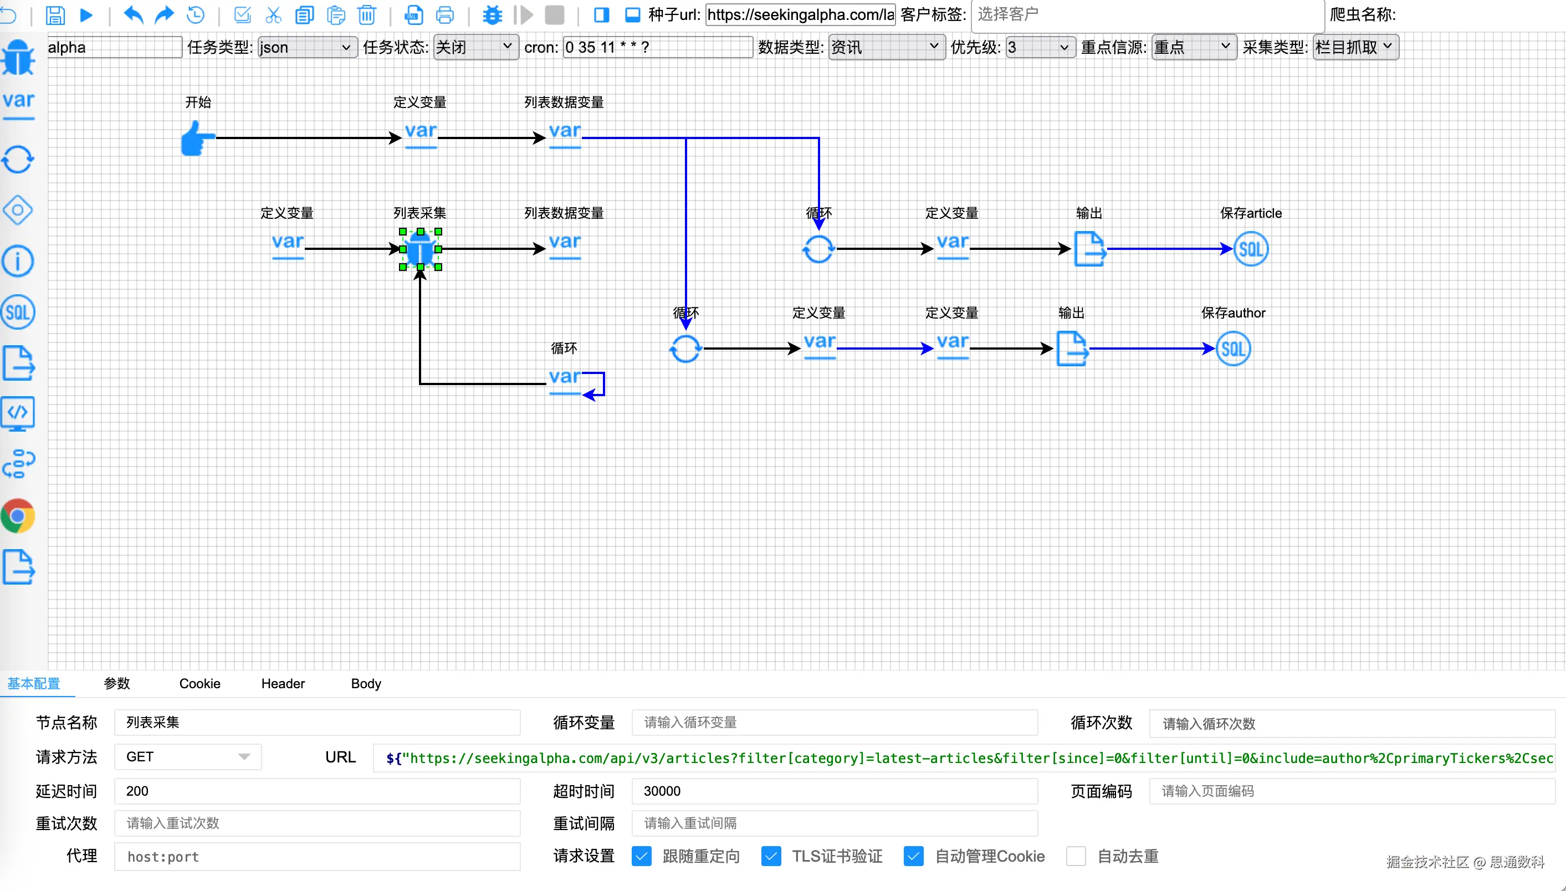Enable the 自动去重 checkbox
The image size is (1566, 891).
[x=1076, y=856]
